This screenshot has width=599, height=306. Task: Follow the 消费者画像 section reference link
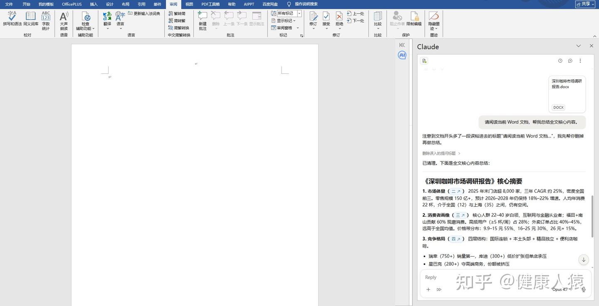(x=460, y=215)
